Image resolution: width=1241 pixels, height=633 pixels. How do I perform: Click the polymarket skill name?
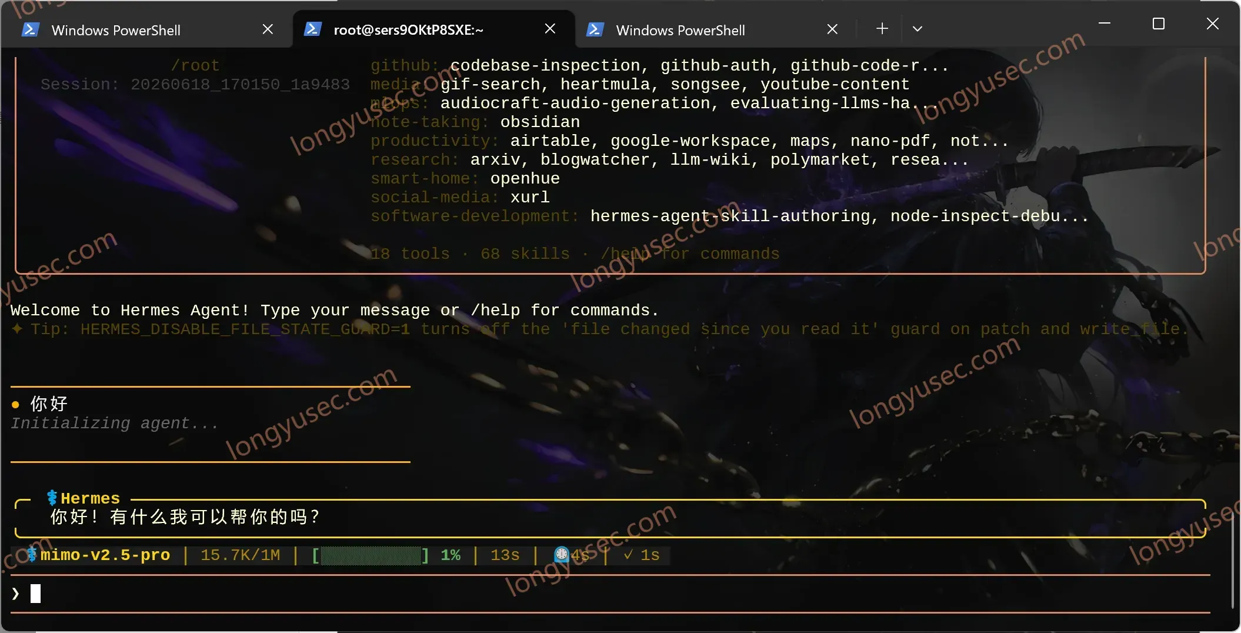point(819,159)
